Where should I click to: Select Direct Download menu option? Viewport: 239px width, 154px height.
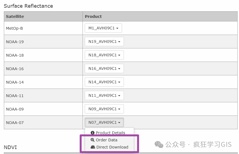tap(112, 147)
